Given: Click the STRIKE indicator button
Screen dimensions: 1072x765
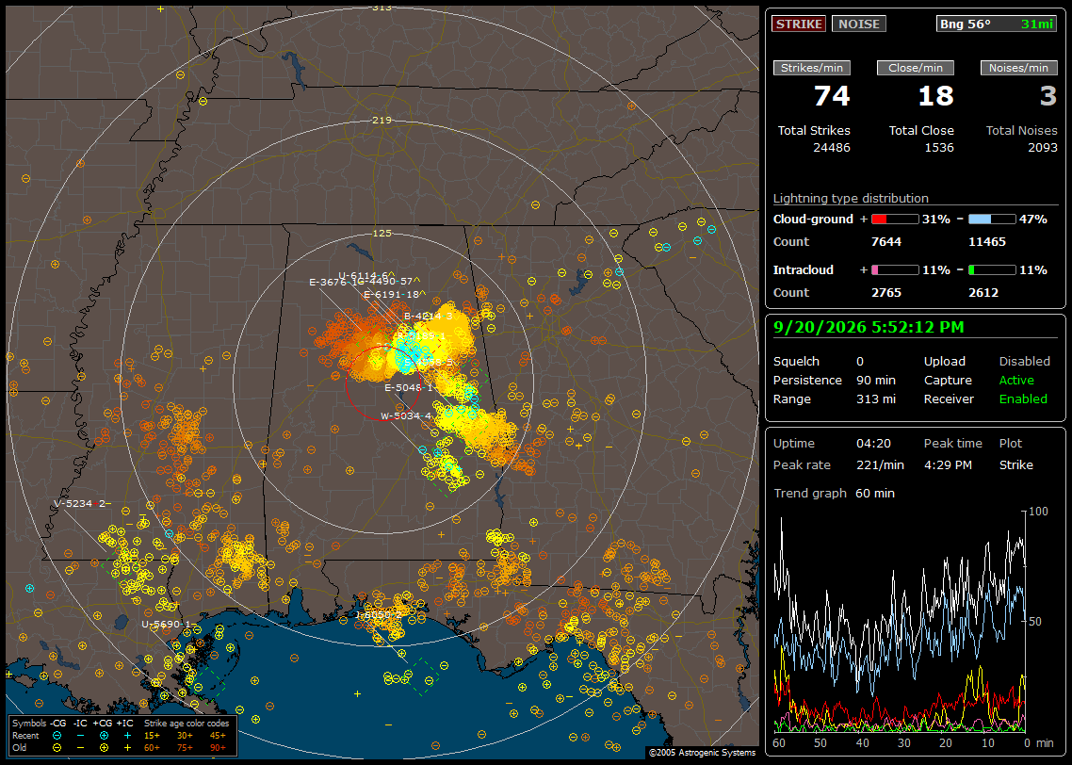Looking at the screenshot, I should click(x=799, y=24).
